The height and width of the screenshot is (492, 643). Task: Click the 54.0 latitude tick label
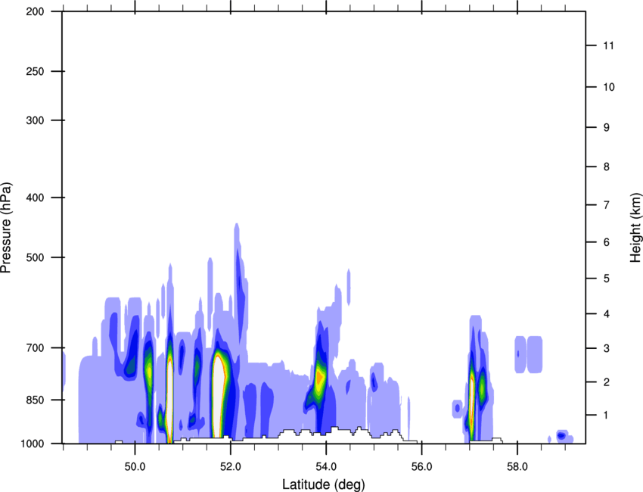[326, 467]
